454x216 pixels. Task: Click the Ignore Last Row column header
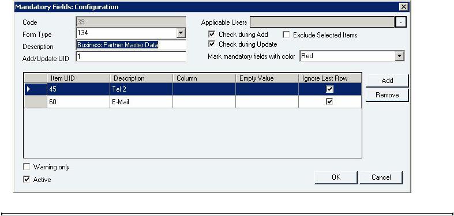(330, 78)
